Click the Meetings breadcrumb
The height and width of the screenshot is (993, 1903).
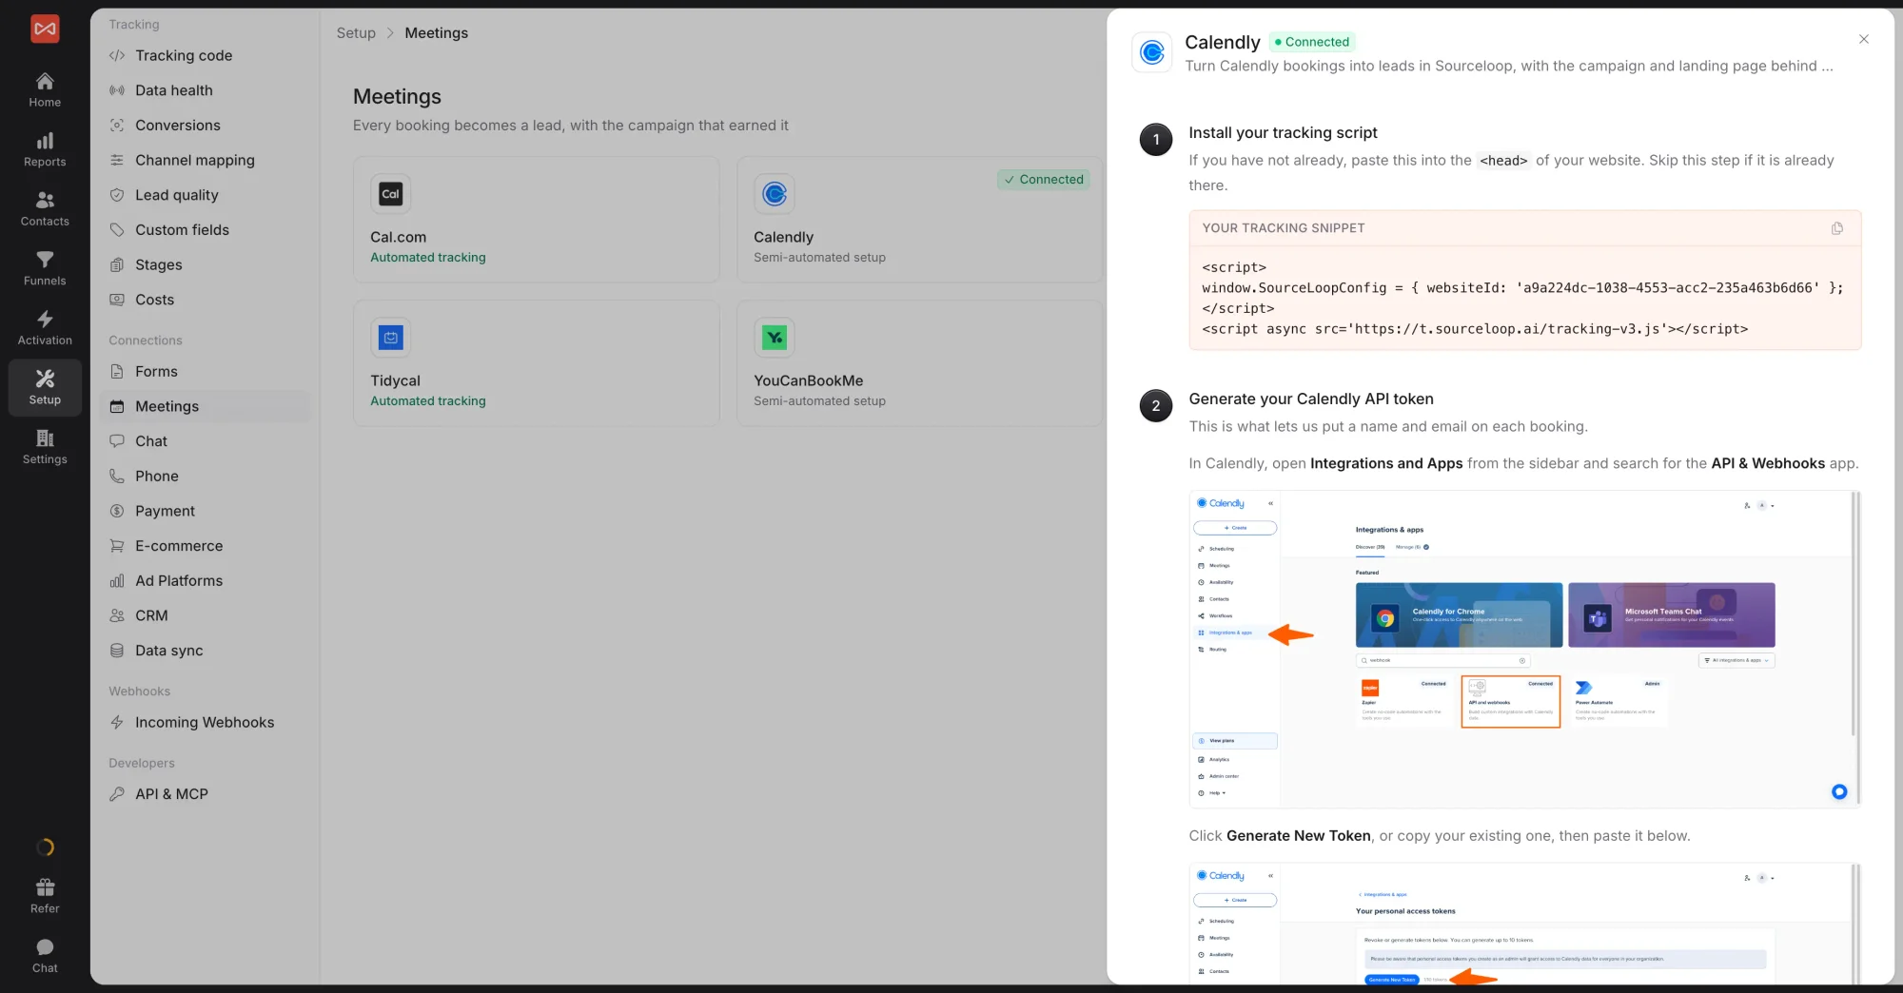[x=436, y=33]
